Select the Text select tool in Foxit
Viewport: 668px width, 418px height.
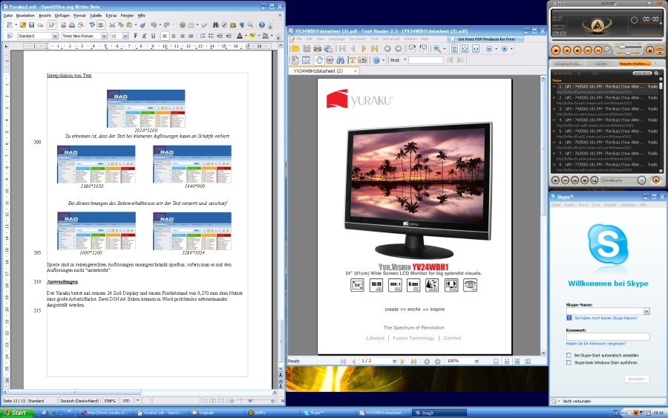(353, 60)
